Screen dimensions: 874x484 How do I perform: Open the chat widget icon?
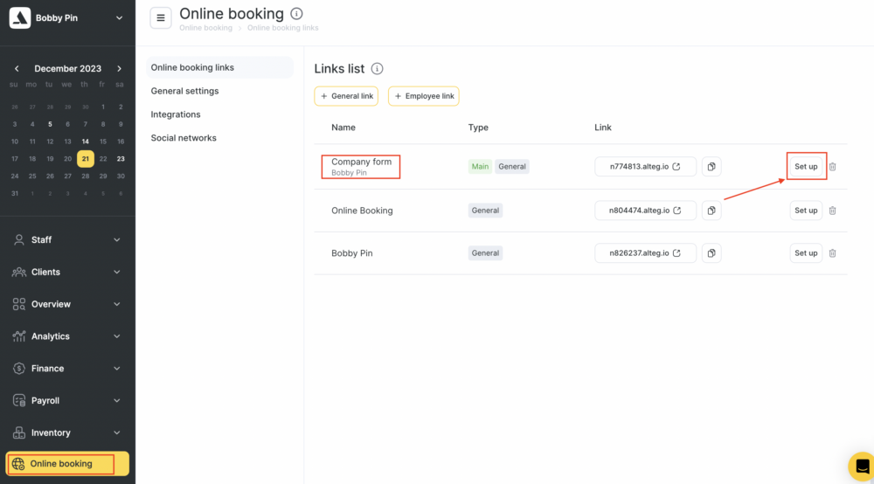862,466
